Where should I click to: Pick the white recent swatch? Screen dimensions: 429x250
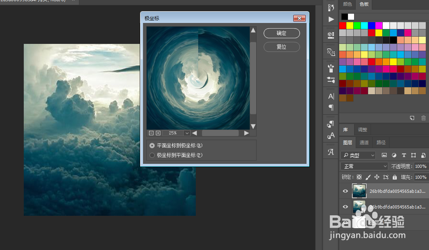[351, 17]
